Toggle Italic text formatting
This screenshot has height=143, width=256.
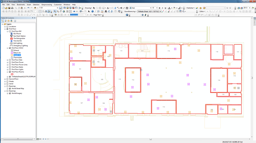(163, 8)
